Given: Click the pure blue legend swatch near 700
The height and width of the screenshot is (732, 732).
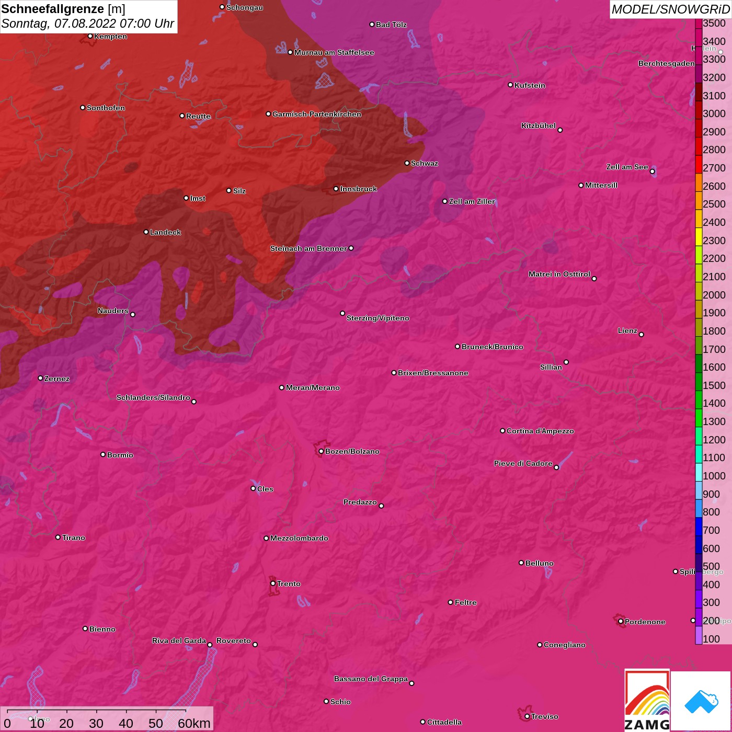Looking at the screenshot, I should pyautogui.click(x=699, y=527).
